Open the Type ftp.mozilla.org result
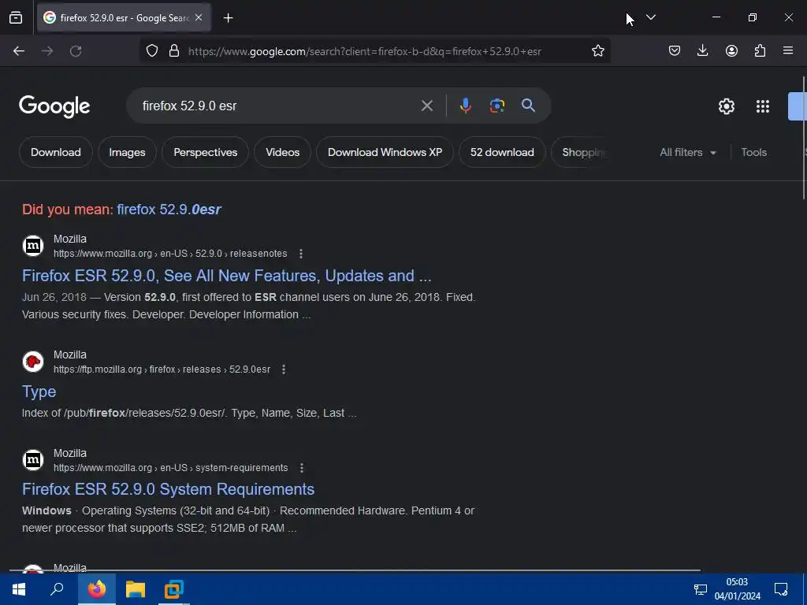 tap(39, 392)
